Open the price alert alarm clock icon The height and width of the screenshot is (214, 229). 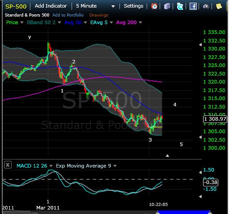pos(154,6)
